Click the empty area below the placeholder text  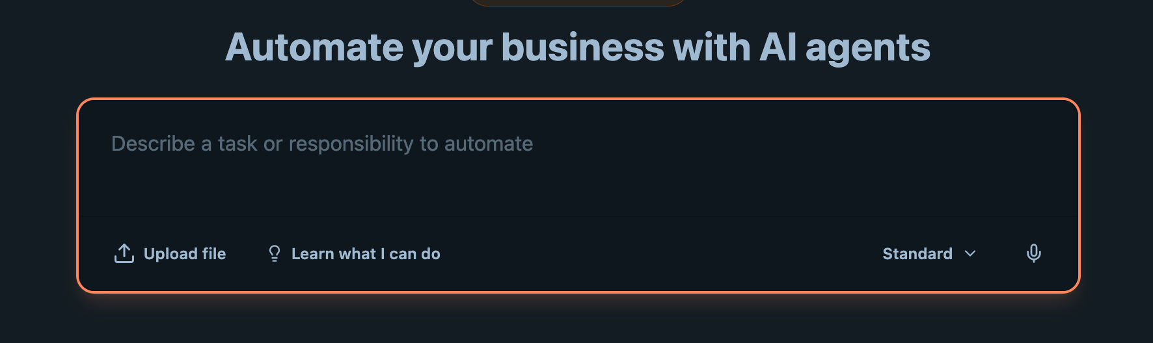[390, 185]
